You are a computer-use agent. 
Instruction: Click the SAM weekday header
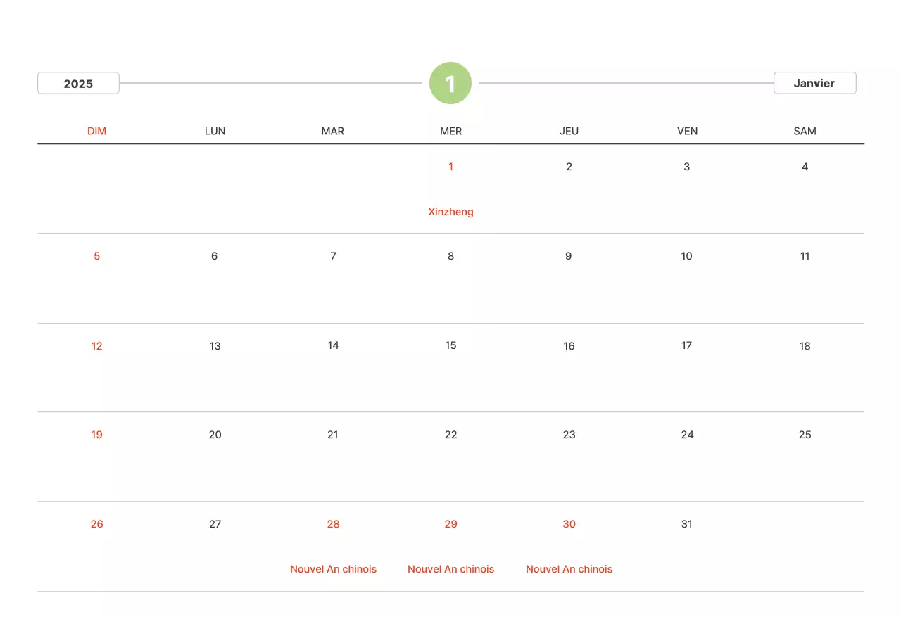(805, 131)
